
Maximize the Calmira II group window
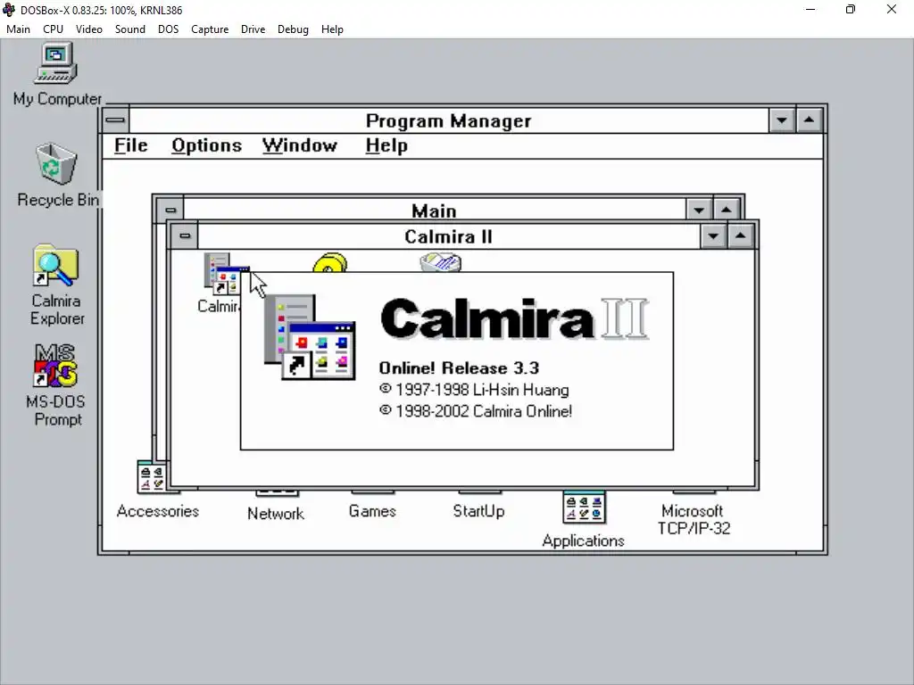[x=740, y=235]
